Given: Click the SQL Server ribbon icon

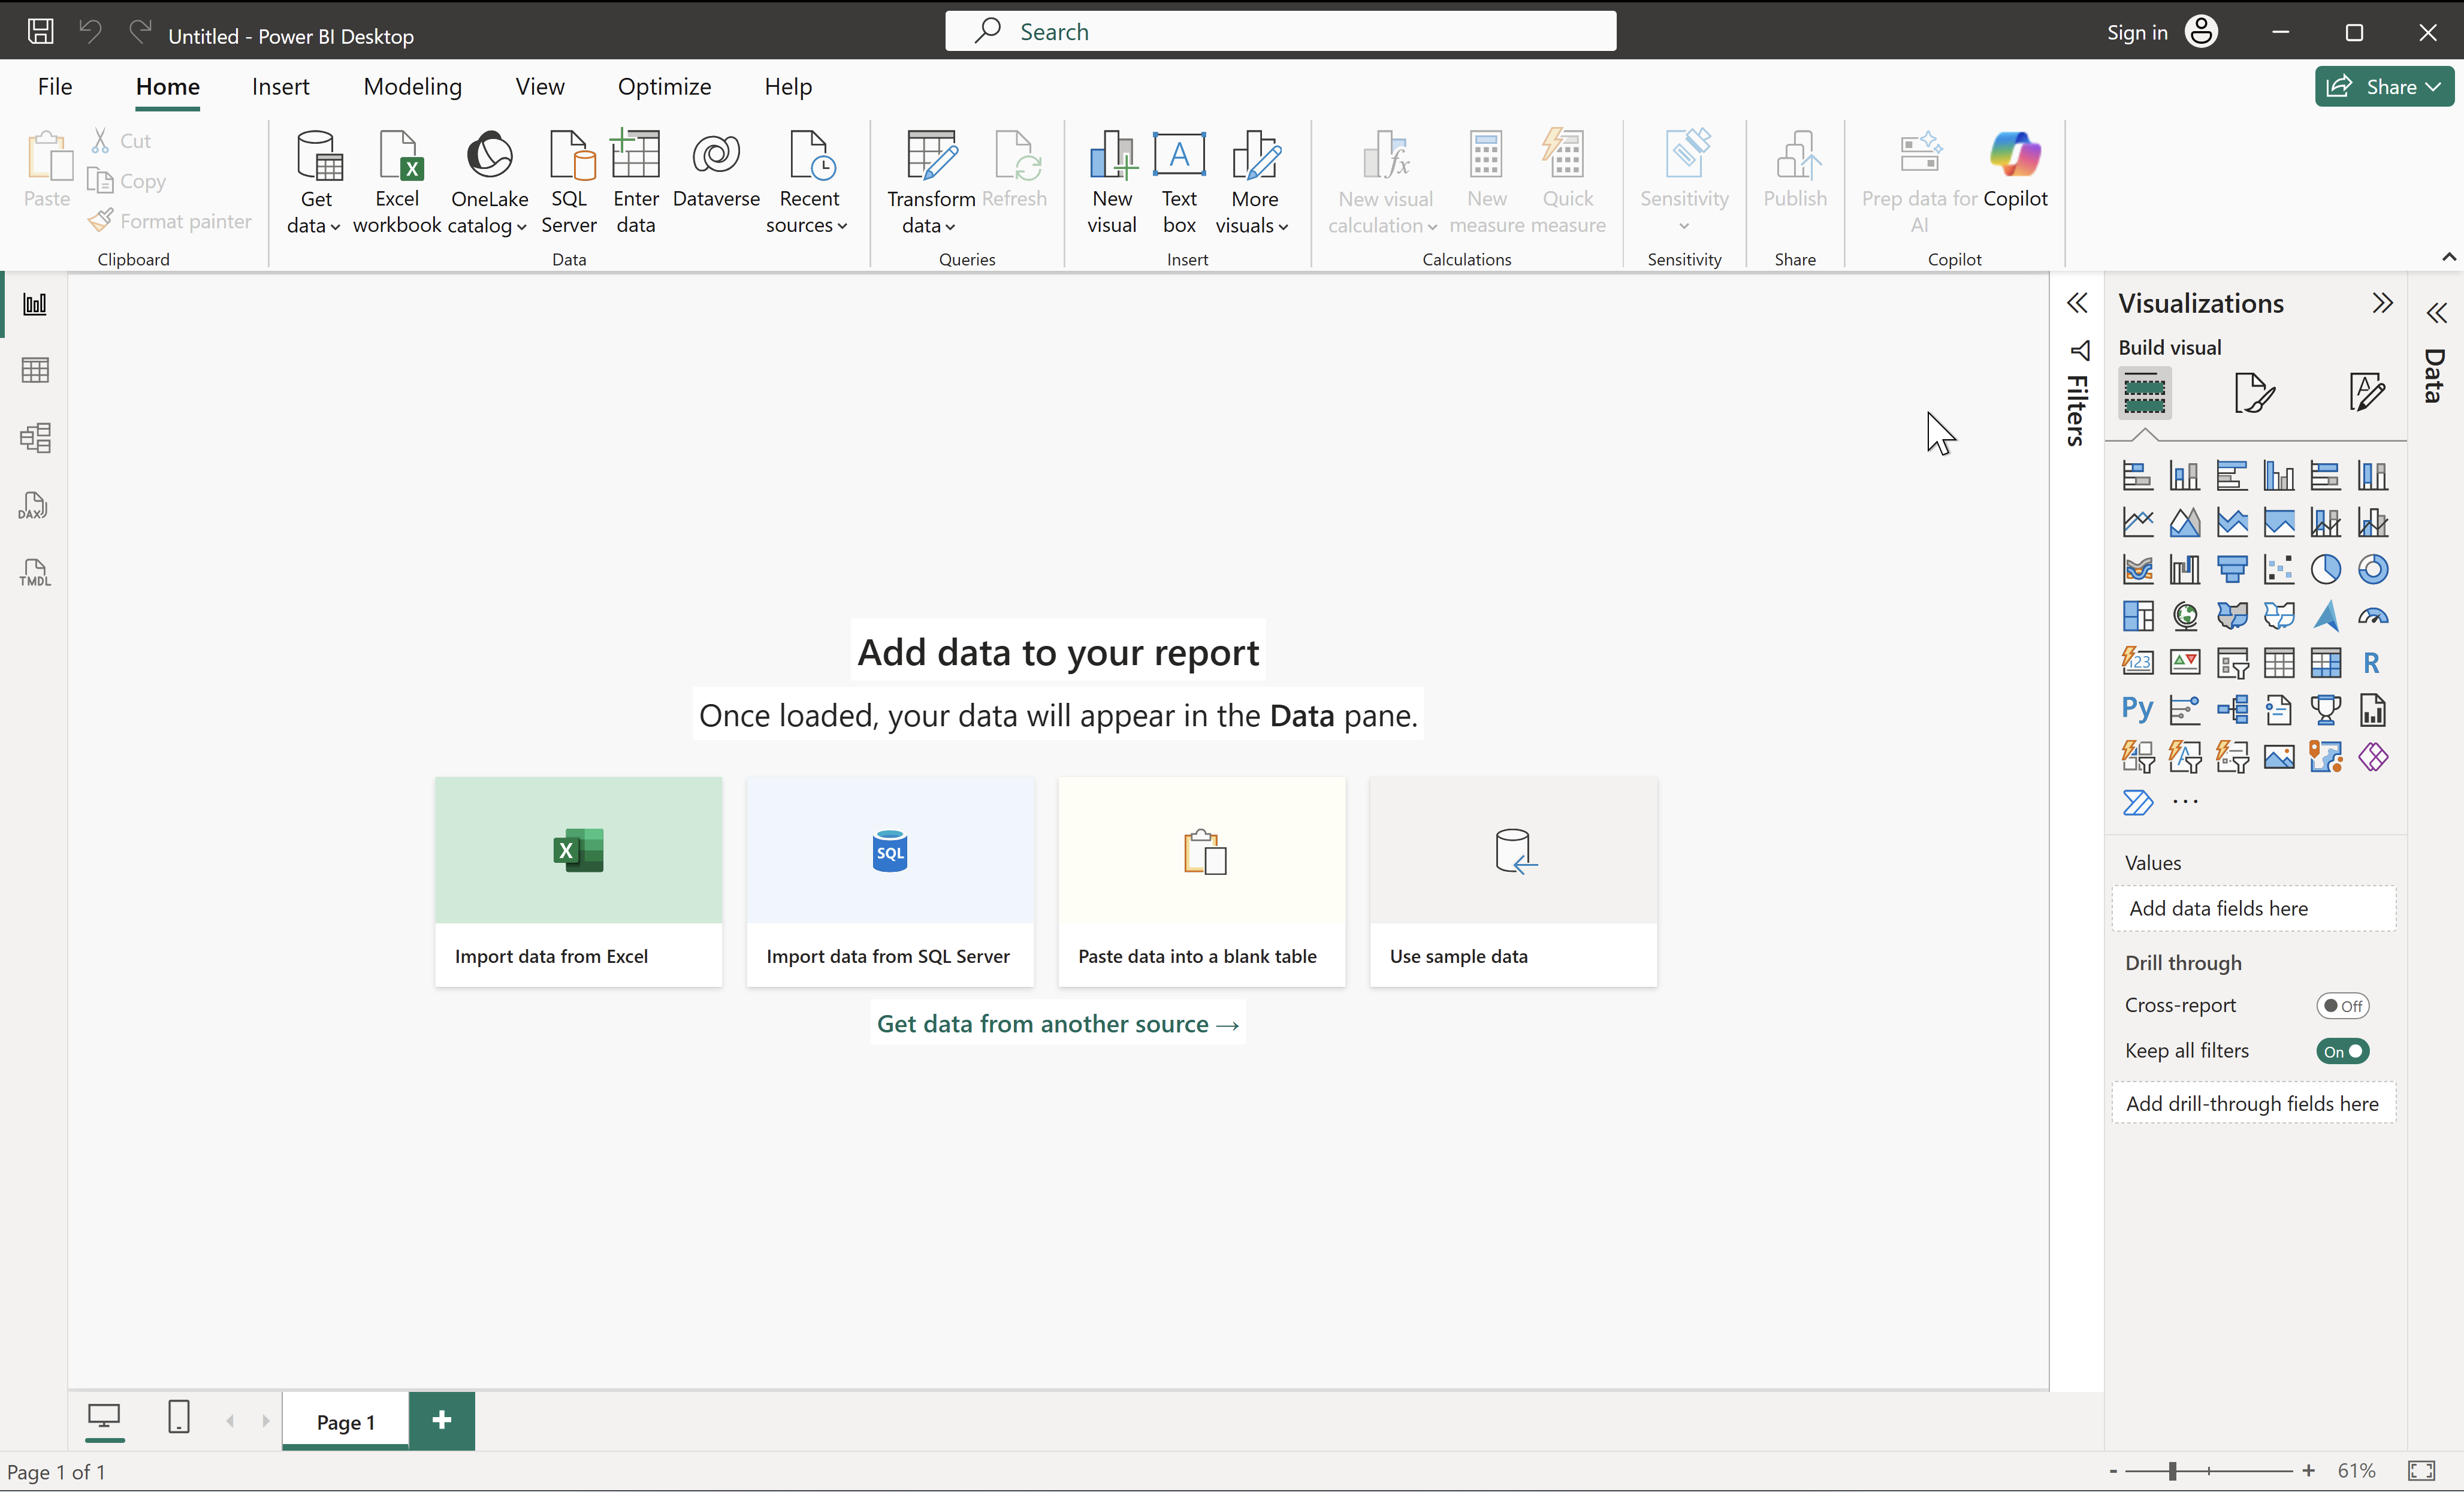Looking at the screenshot, I should click(x=570, y=156).
